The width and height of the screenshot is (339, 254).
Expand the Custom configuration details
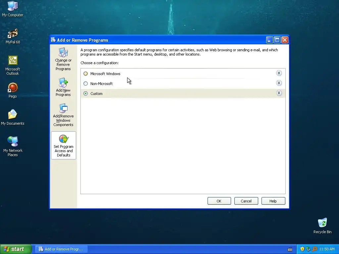coord(279,93)
